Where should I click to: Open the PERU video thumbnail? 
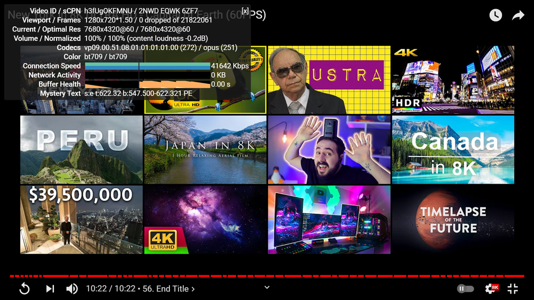[x=81, y=149]
